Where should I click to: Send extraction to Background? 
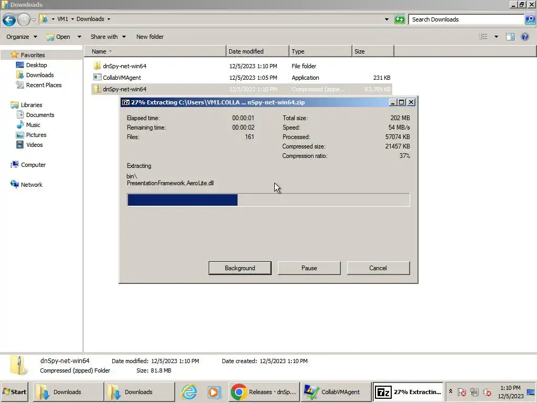click(240, 268)
